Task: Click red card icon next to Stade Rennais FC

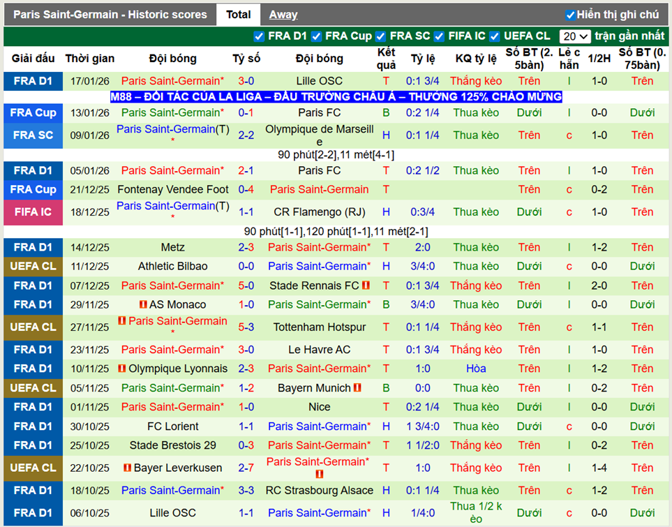Action: click(366, 285)
